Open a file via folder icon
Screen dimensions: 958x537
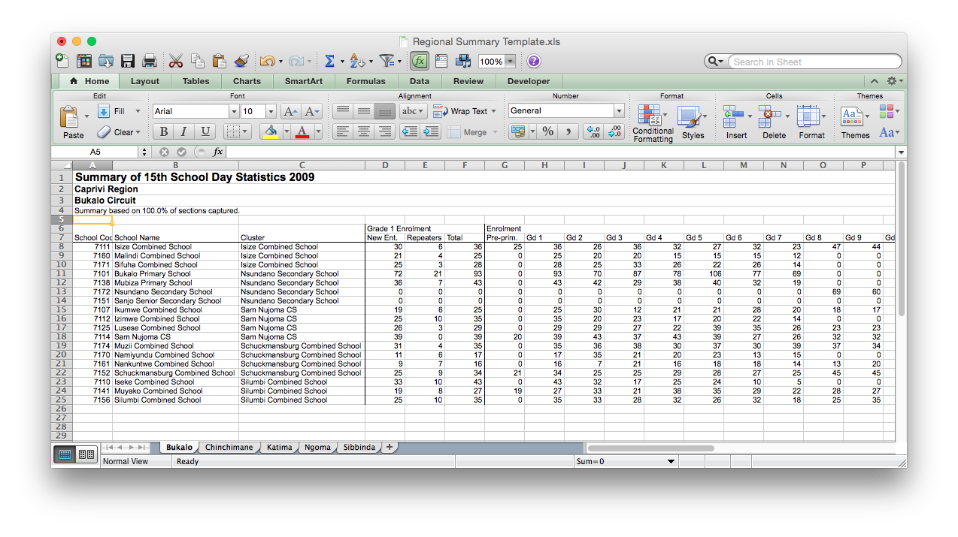click(x=106, y=61)
